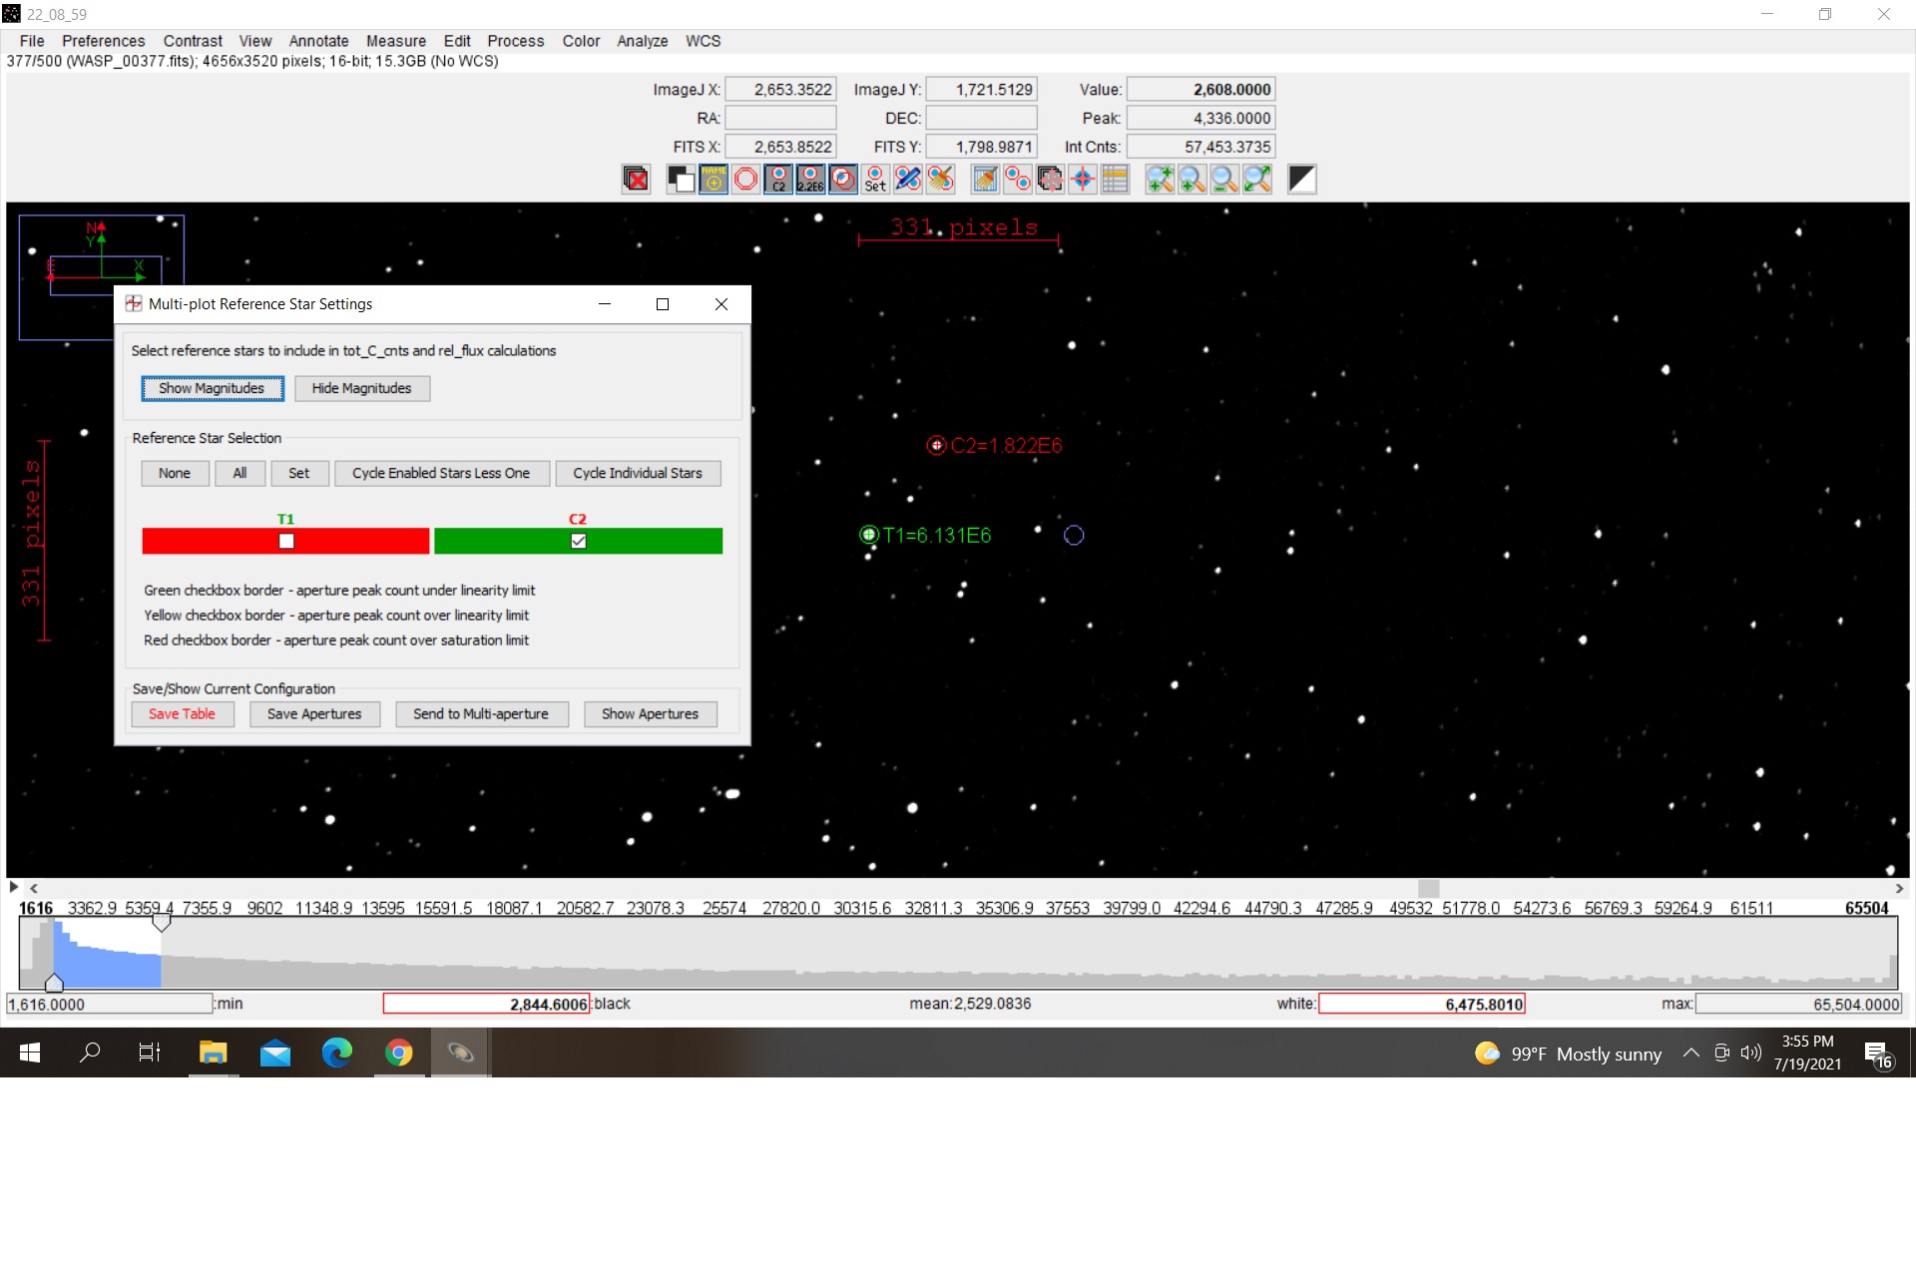
Task: Click the Set aperture settings icon
Action: [x=875, y=180]
